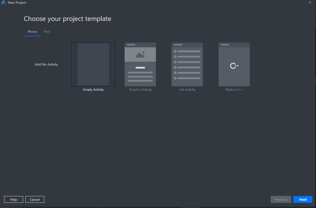
Task: Cancel the new project wizard
Action: click(x=35, y=199)
